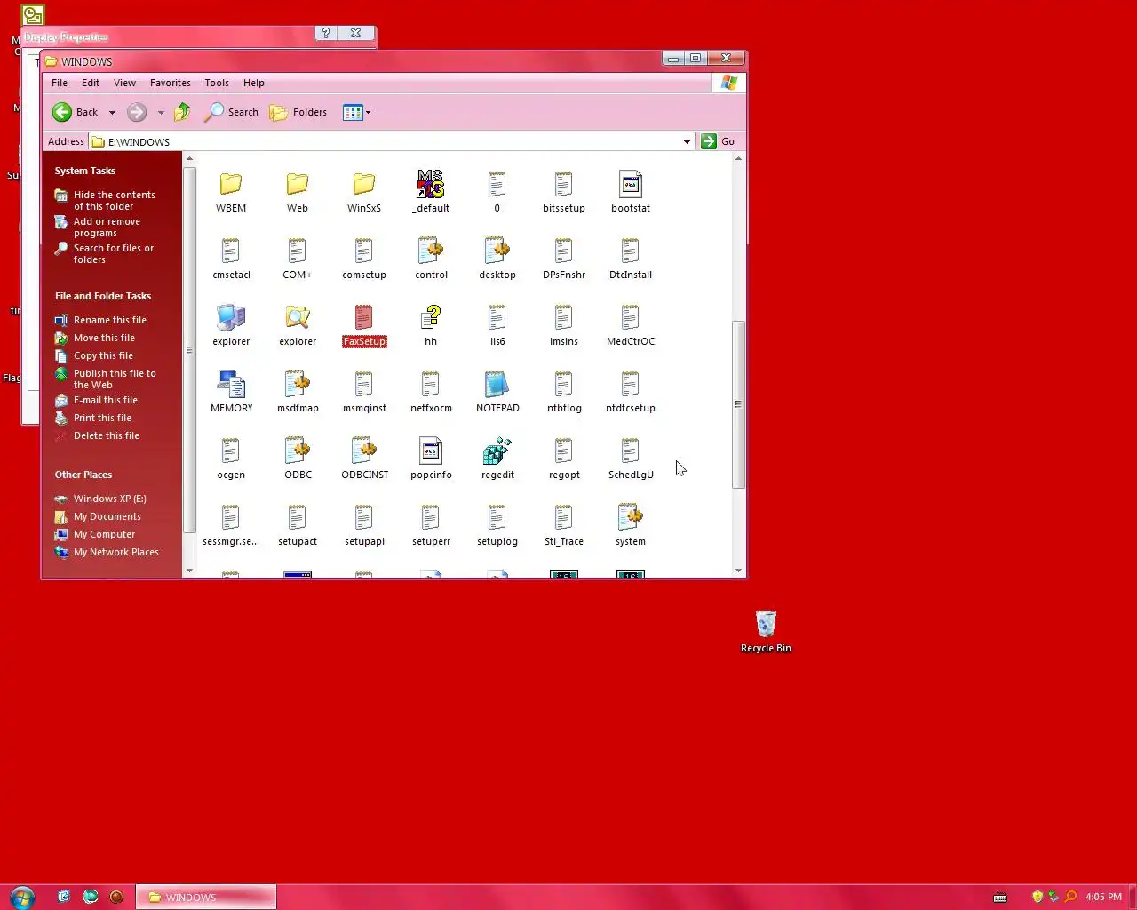Select the MEMORY dump file icon

click(231, 384)
